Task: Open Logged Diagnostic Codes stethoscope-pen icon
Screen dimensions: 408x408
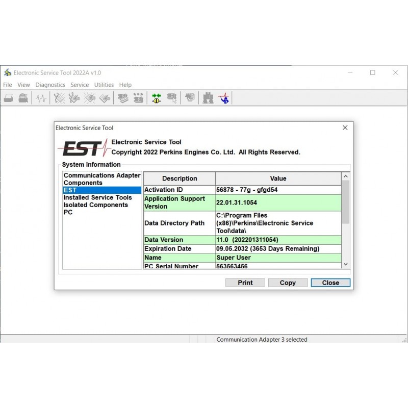Action: [x=74, y=98]
